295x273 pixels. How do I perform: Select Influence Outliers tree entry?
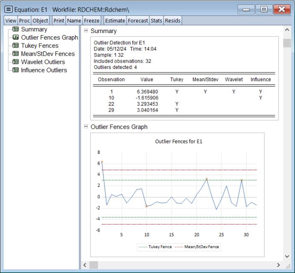pos(44,70)
